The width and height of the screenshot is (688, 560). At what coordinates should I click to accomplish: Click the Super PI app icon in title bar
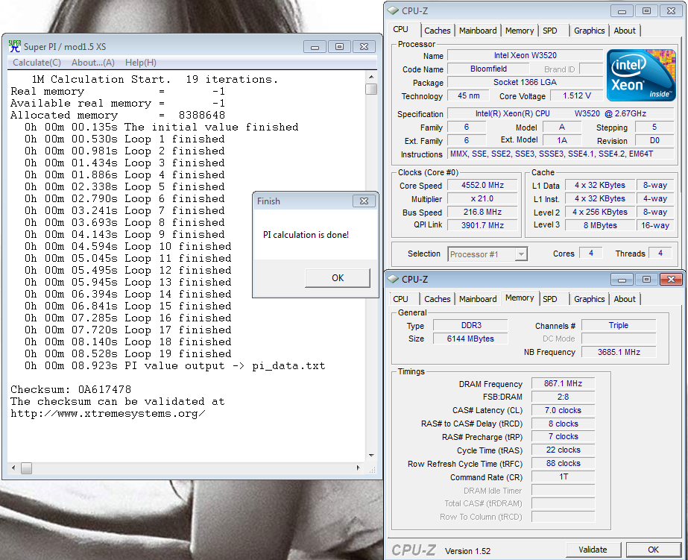(x=14, y=46)
